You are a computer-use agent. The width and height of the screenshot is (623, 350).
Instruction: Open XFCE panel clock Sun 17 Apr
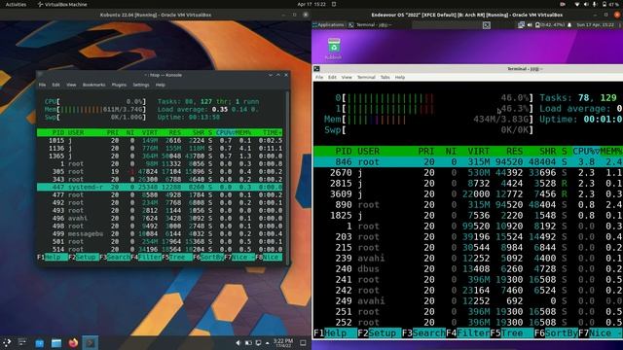tap(595, 25)
